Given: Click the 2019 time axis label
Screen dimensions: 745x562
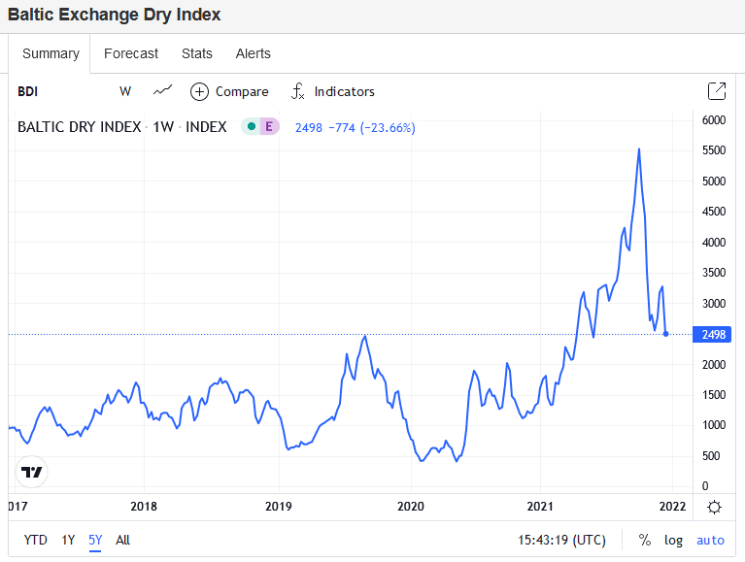Looking at the screenshot, I should point(279,507).
